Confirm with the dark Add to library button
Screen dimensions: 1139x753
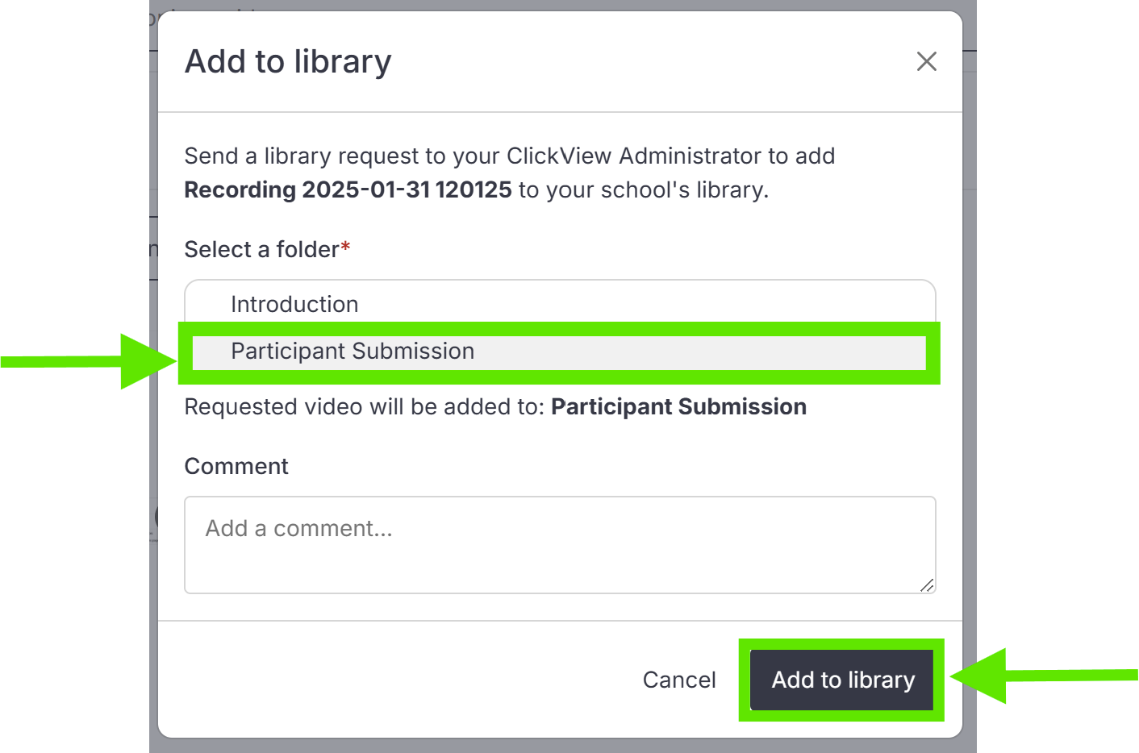[843, 680]
